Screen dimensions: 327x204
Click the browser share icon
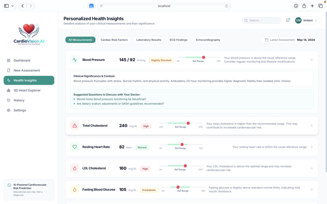point(304,6)
